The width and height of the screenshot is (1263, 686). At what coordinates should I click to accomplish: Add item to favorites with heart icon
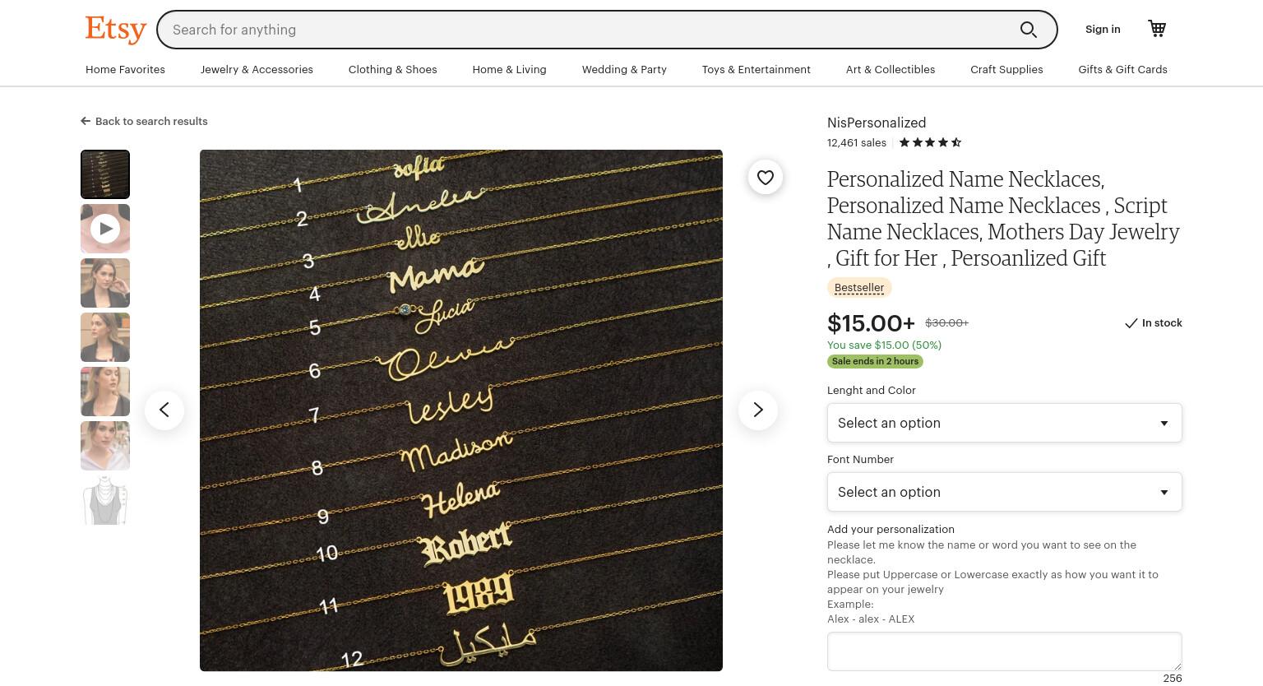coord(766,178)
